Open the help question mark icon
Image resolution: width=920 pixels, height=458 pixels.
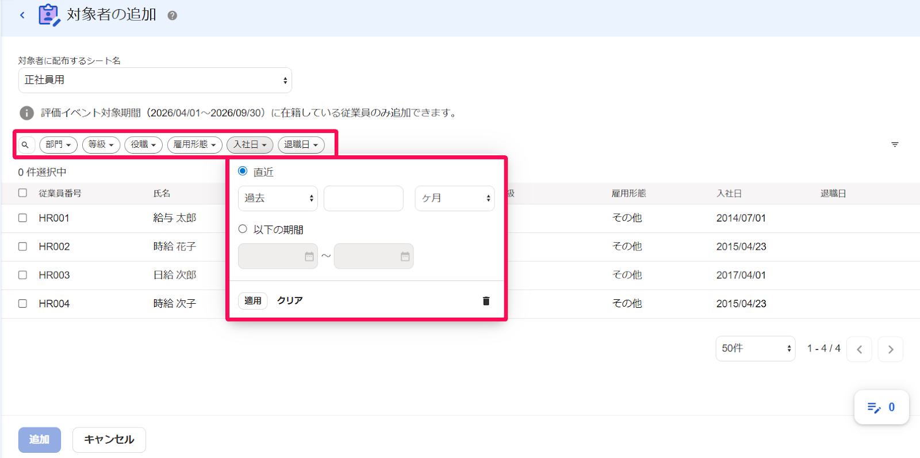click(x=172, y=16)
